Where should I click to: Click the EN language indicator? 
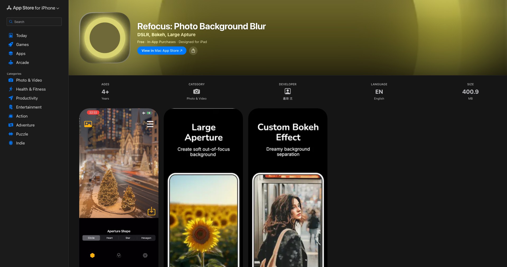pos(379,92)
